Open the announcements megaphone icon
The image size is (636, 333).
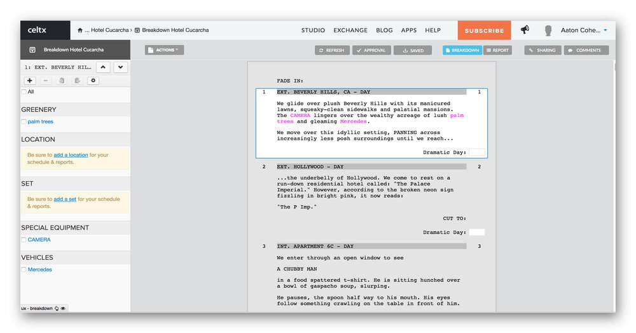525,30
